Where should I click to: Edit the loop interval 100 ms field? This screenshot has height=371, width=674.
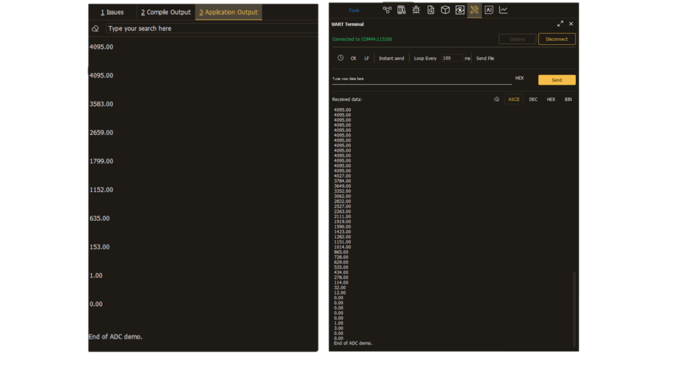click(452, 58)
